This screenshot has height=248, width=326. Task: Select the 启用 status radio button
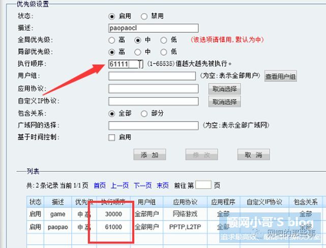112,16
